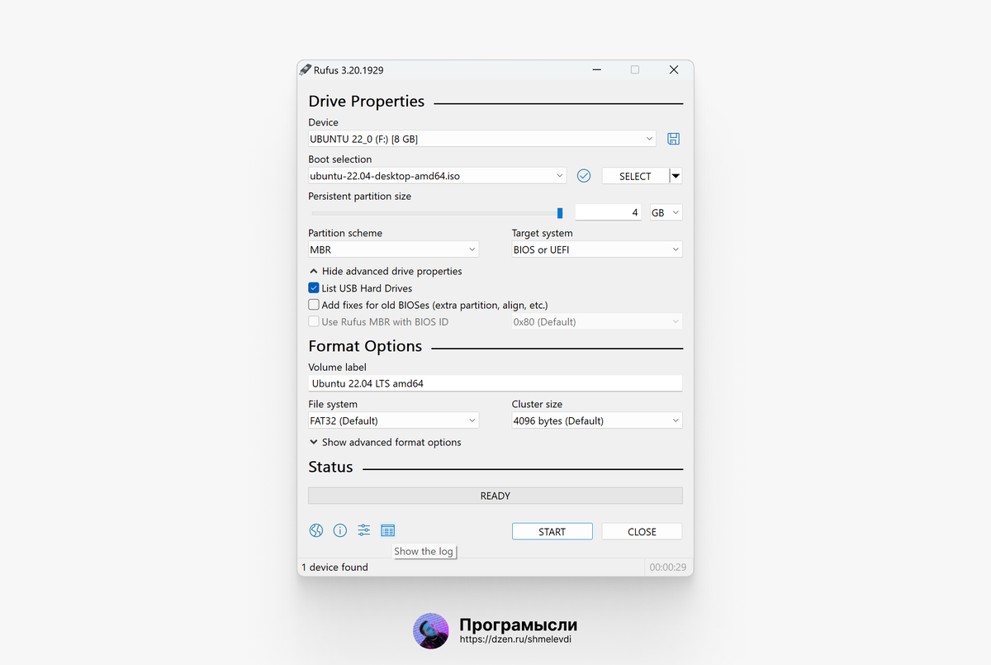The height and width of the screenshot is (665, 991).
Task: Show the log icon
Action: tap(388, 530)
